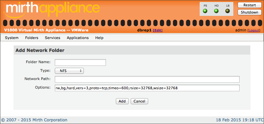Click the '18 Feb 2015 19:18 UTC' timestamp

[x=240, y=120]
